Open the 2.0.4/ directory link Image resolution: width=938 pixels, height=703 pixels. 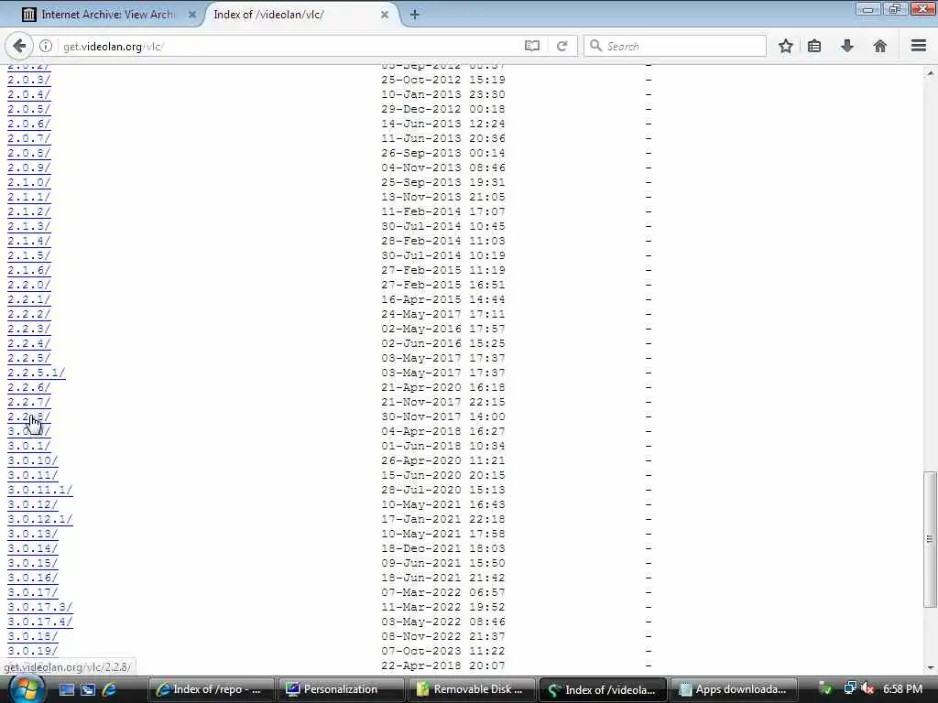pyautogui.click(x=28, y=94)
